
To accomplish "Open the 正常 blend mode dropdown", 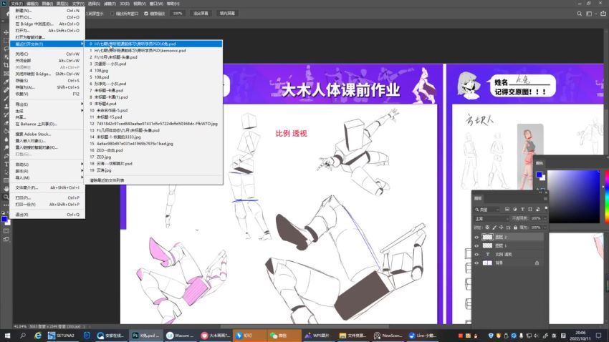I will [491, 219].
